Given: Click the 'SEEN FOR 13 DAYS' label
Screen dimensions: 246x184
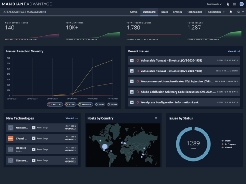Looking at the screenshot, I should click(x=228, y=60).
